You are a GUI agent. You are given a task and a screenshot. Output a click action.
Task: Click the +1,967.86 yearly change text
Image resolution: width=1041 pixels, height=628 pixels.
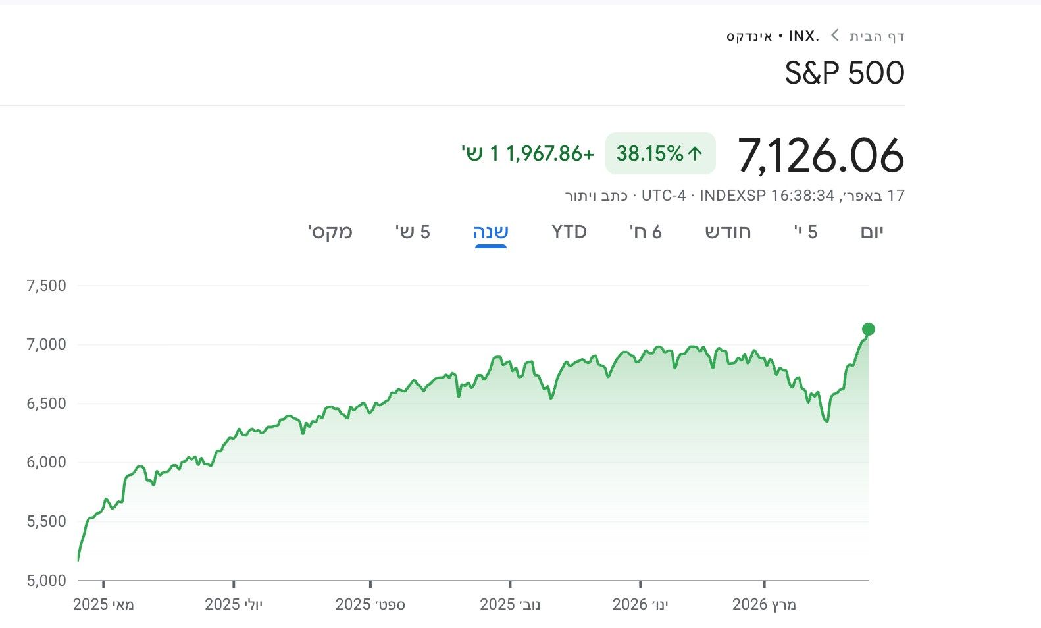pyautogui.click(x=528, y=153)
